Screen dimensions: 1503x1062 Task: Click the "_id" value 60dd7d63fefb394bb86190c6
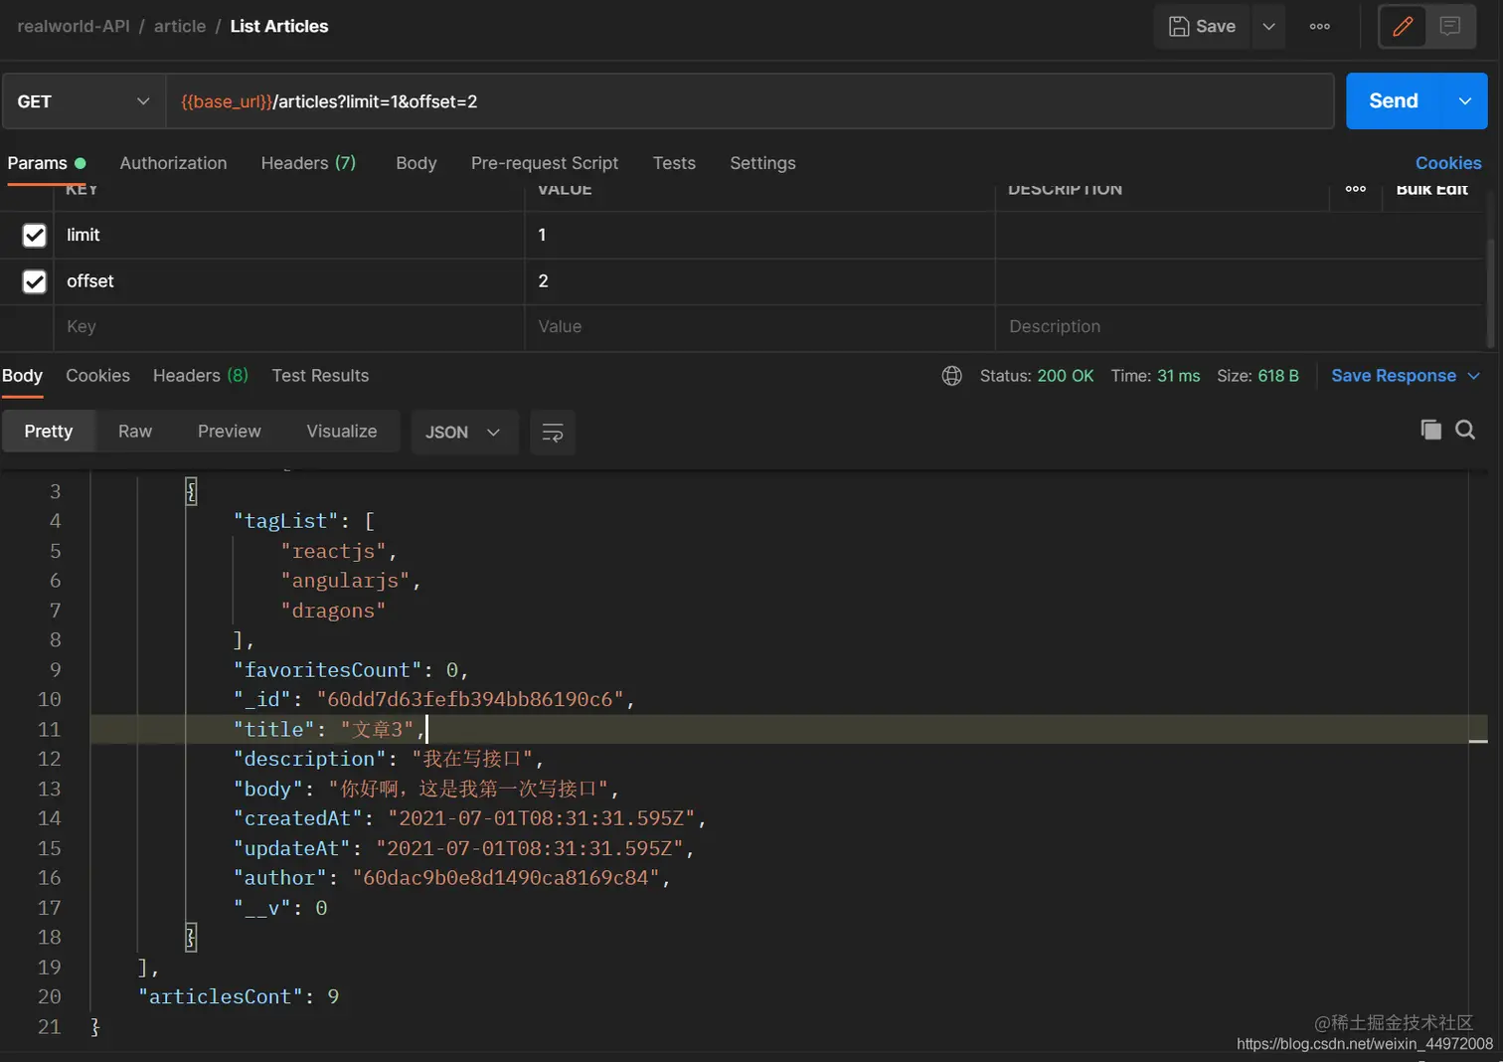pyautogui.click(x=470, y=699)
